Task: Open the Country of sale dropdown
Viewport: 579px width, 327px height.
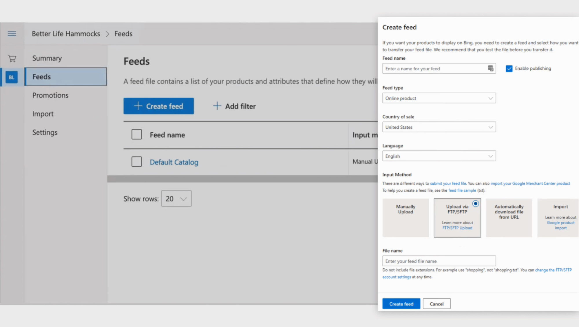Action: [x=439, y=127]
